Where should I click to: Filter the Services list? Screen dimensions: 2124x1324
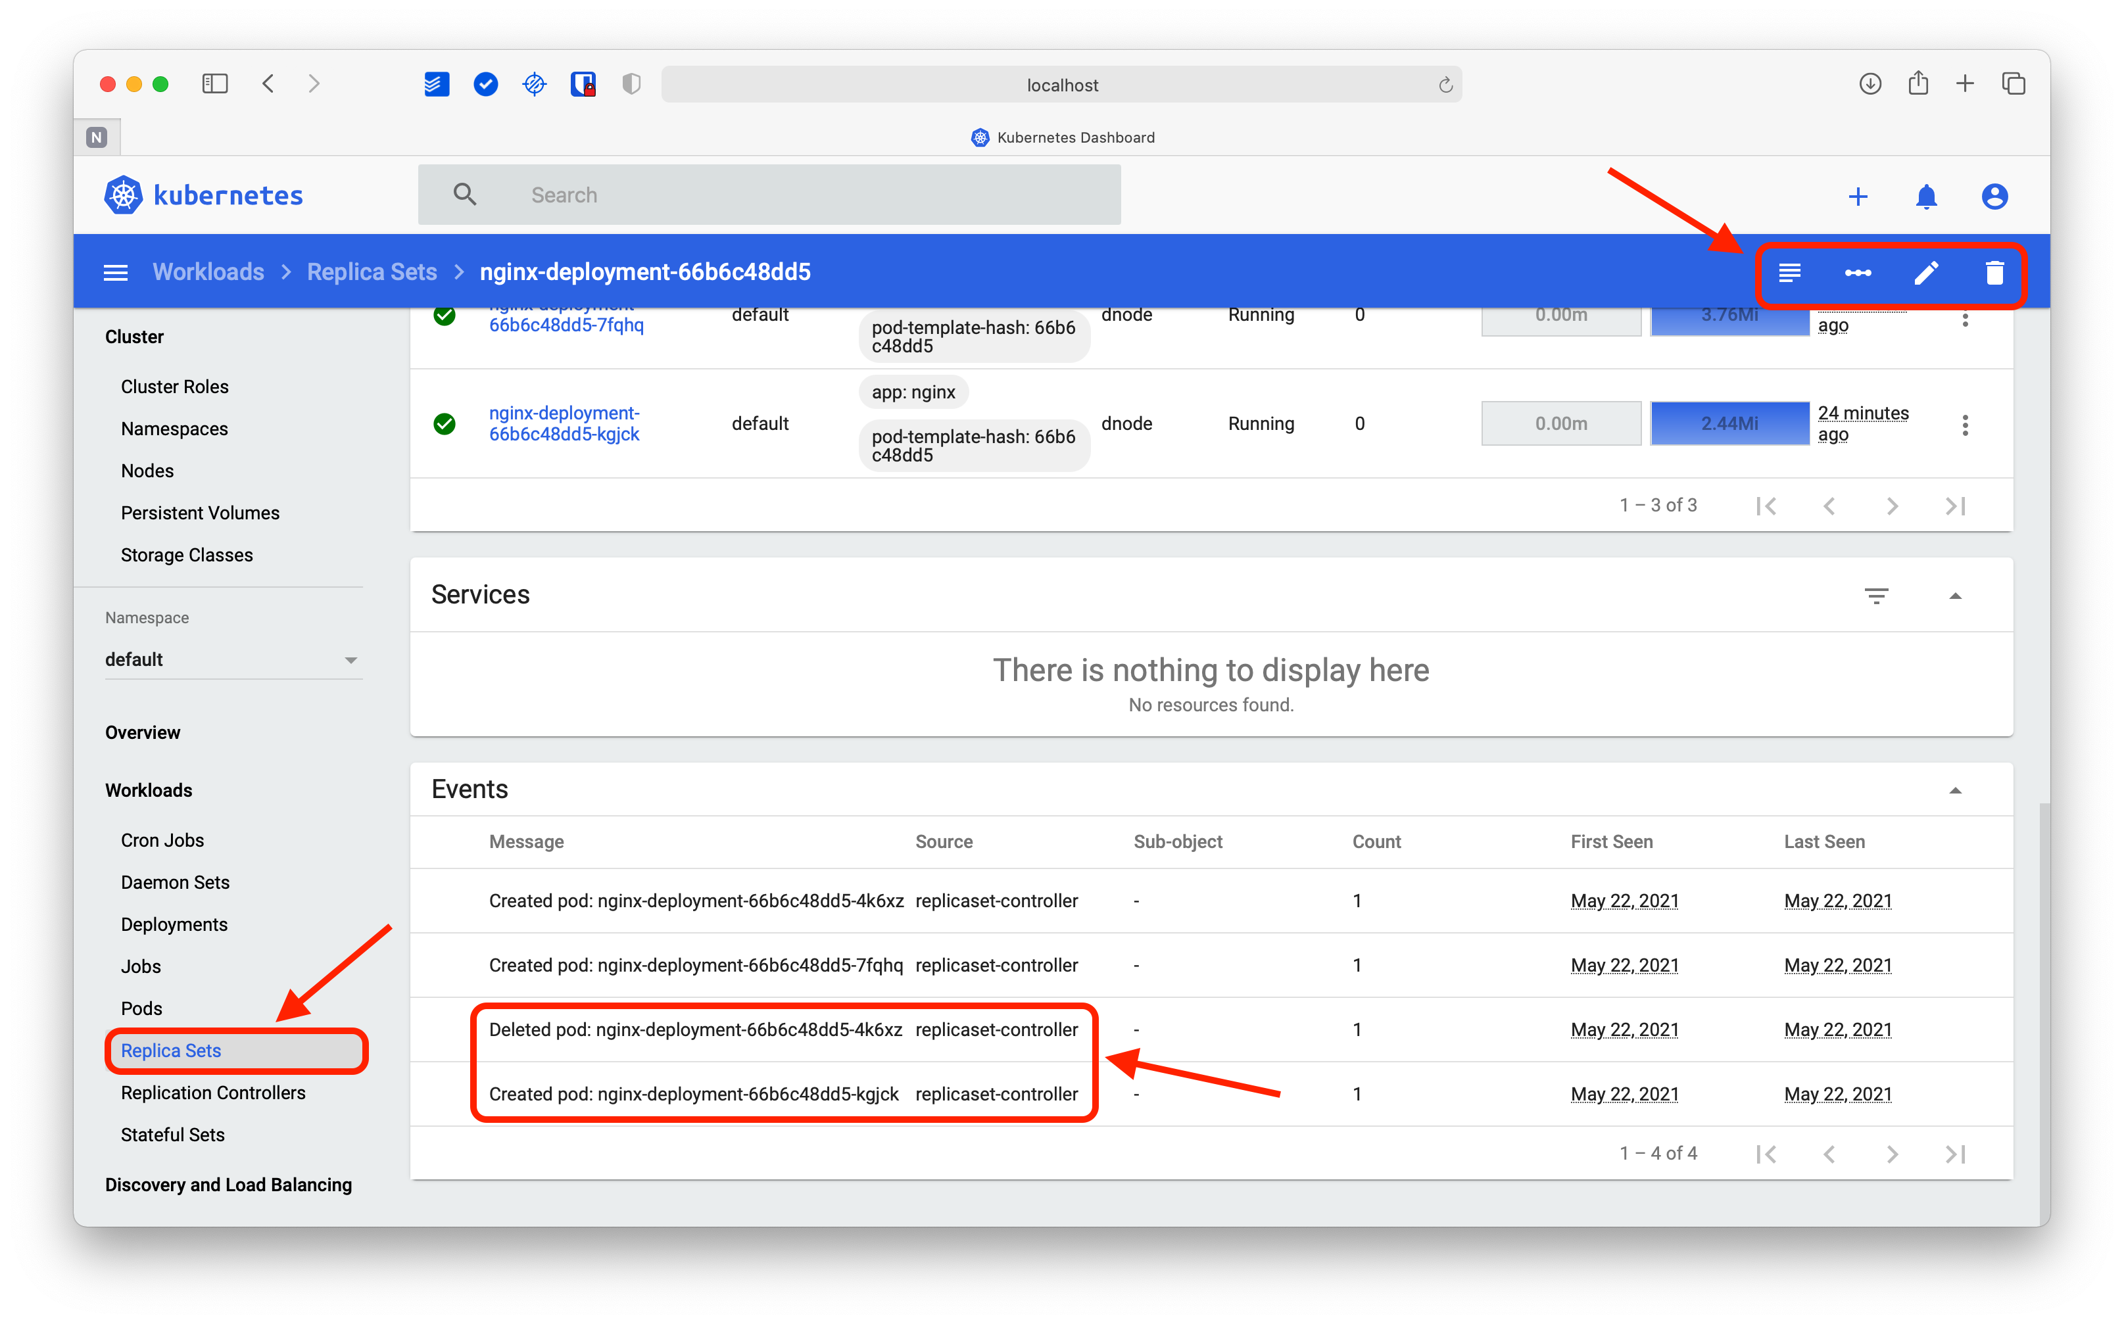(1876, 596)
